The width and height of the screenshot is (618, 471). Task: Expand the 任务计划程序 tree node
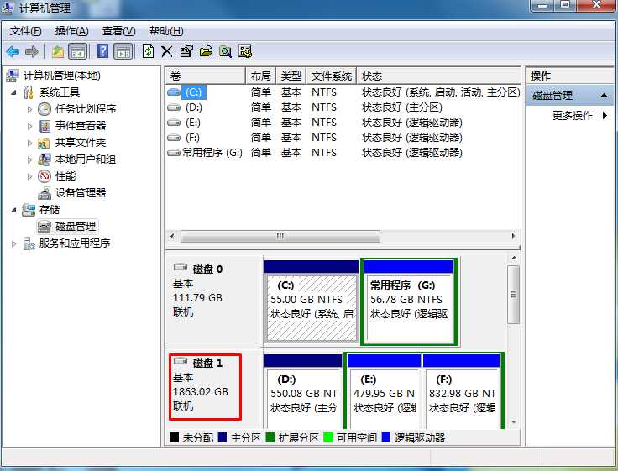coord(30,109)
